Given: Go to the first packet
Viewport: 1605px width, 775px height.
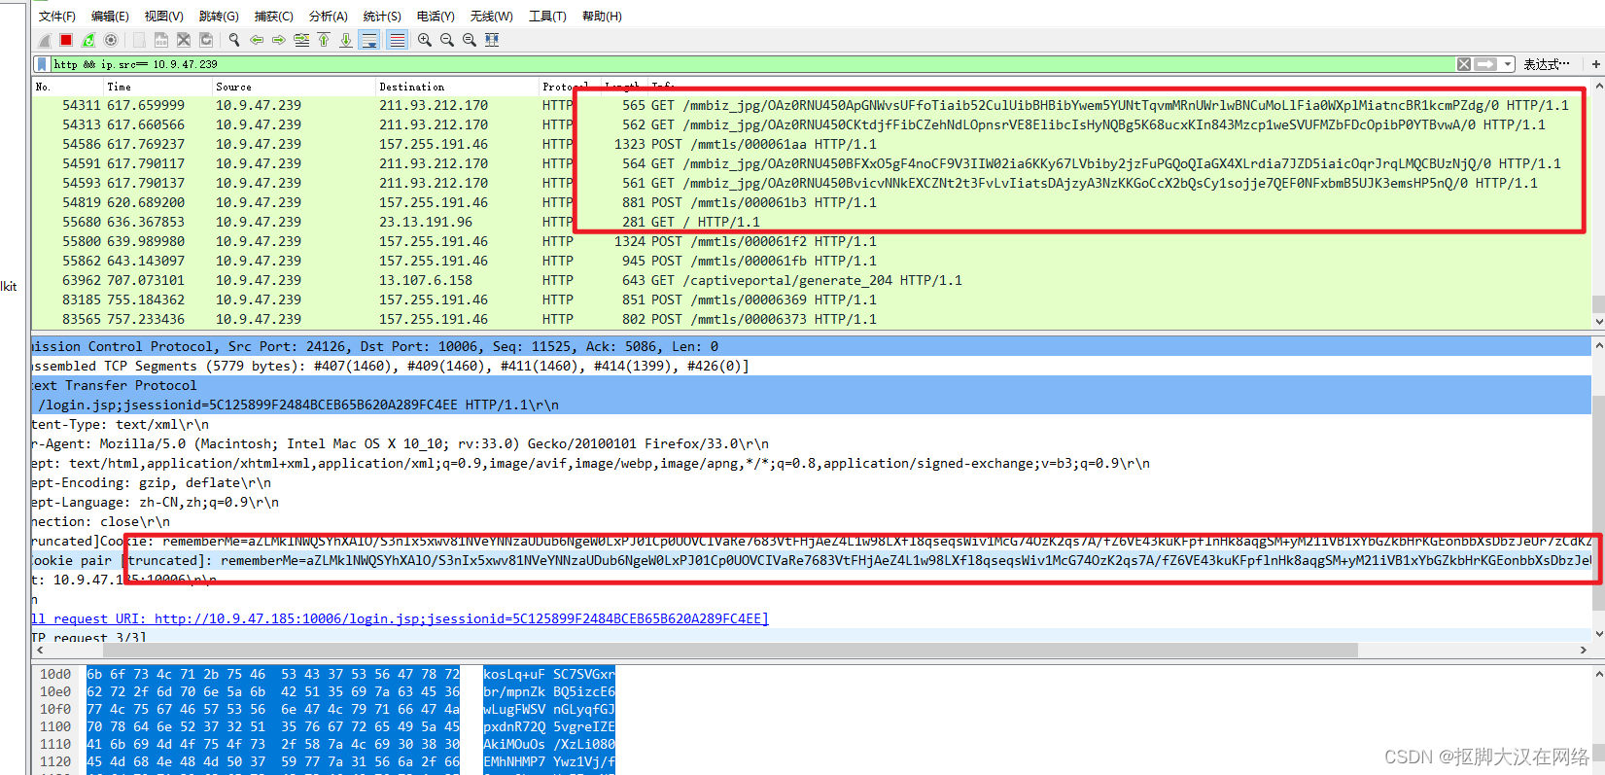Looking at the screenshot, I should [x=324, y=40].
